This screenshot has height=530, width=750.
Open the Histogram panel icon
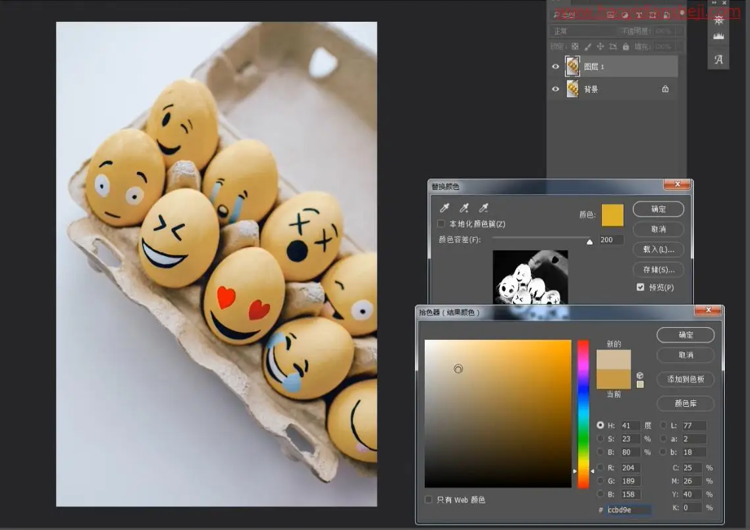(718, 36)
